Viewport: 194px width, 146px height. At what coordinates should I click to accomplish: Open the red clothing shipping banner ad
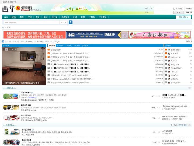pyautogui.click(x=34, y=35)
